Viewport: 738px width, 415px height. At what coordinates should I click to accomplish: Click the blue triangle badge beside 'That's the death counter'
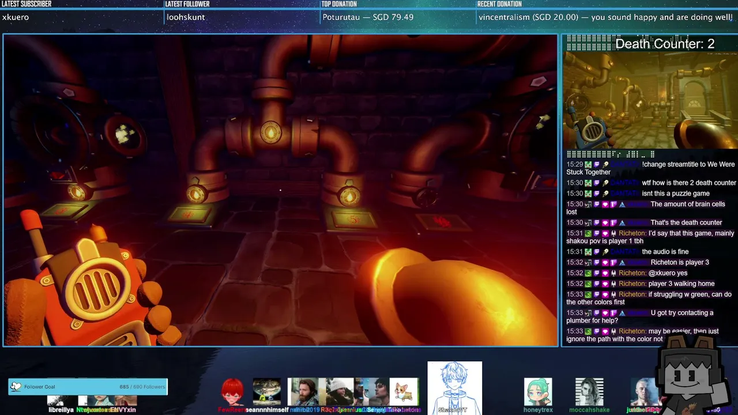[x=622, y=222]
